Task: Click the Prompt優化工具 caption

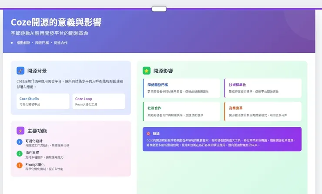Action: click(86, 105)
